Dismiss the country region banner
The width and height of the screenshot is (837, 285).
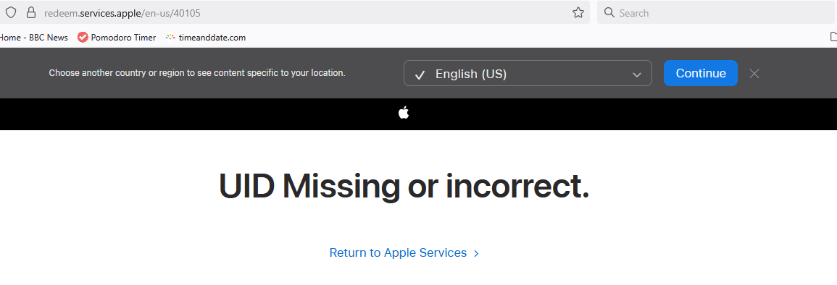pos(754,74)
